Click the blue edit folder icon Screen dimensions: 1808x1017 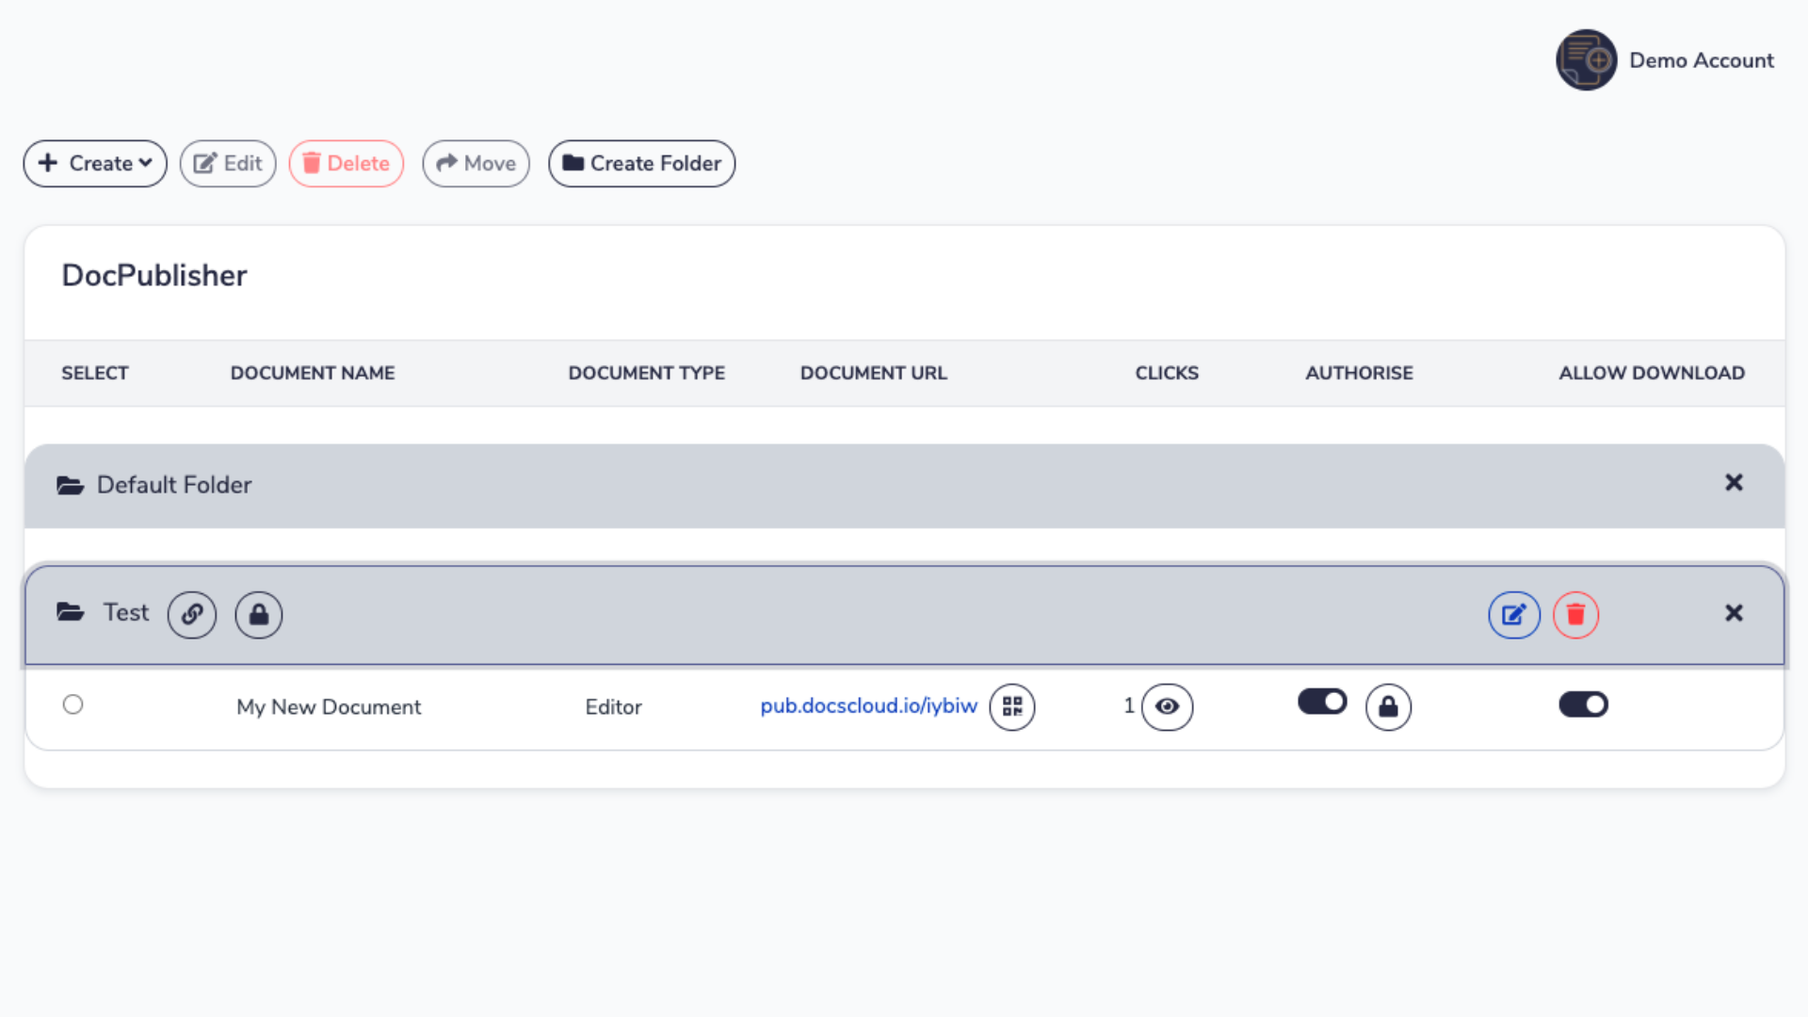tap(1514, 615)
